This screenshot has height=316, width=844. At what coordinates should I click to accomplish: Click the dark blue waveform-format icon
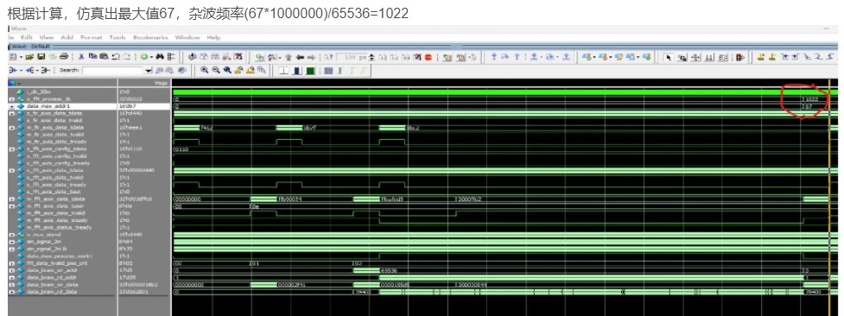pos(297,71)
